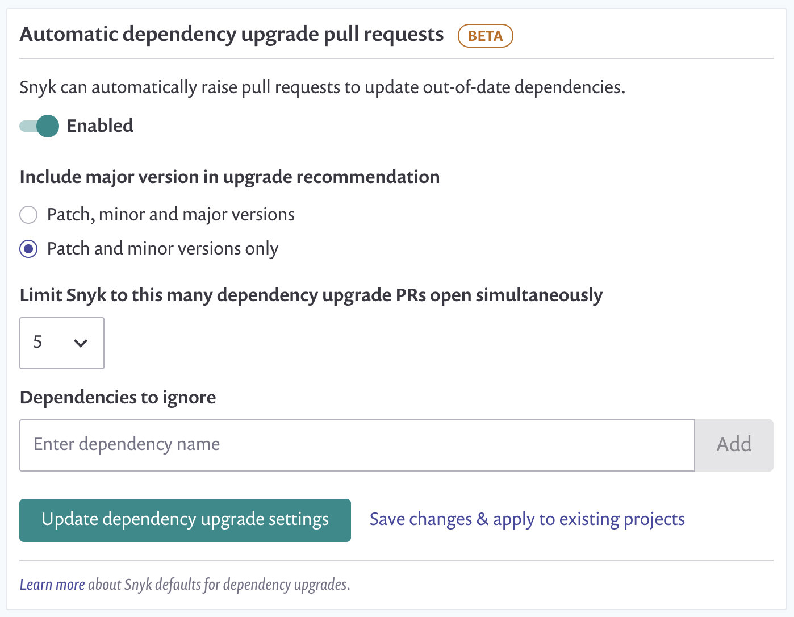Follow the 'Learn more' link

point(52,584)
